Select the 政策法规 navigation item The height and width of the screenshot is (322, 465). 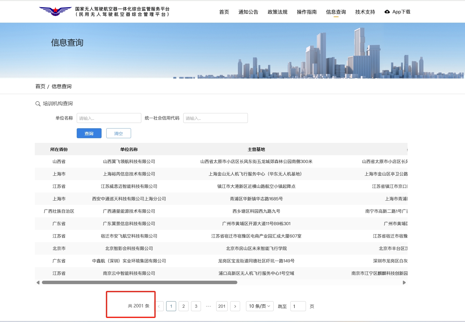[277, 12]
